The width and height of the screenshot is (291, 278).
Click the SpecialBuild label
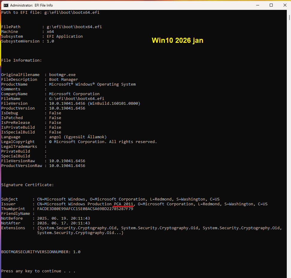point(16,156)
